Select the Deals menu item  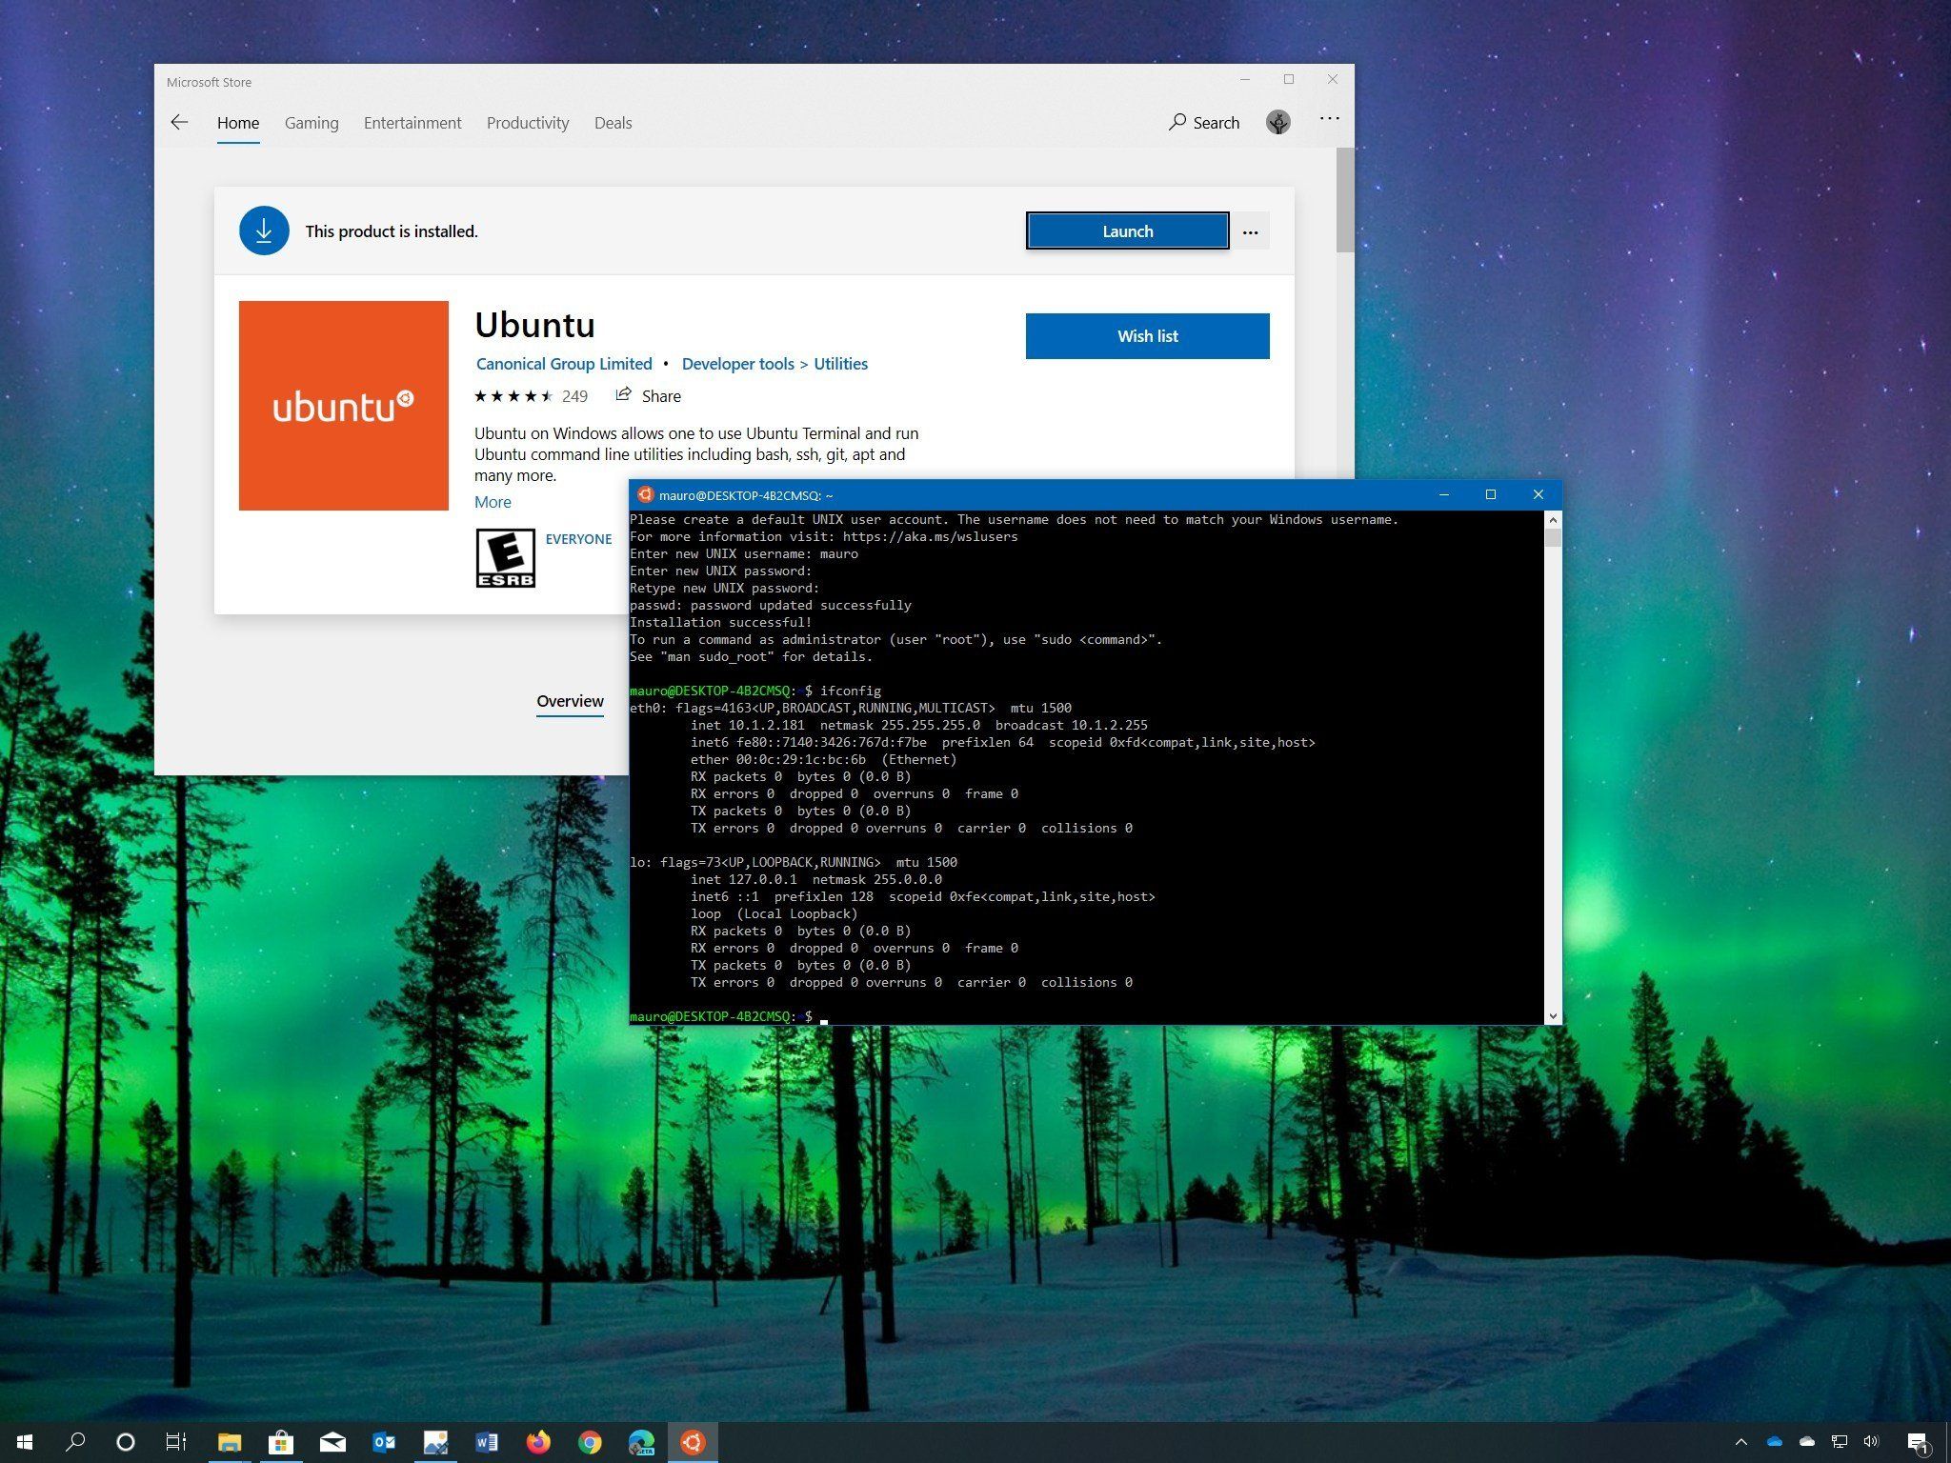(x=613, y=122)
